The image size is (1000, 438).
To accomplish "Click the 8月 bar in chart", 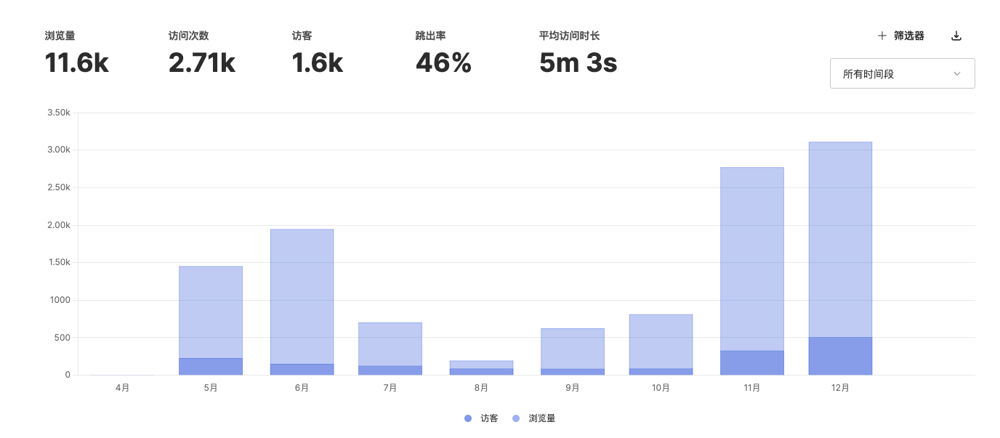I will pos(481,365).
